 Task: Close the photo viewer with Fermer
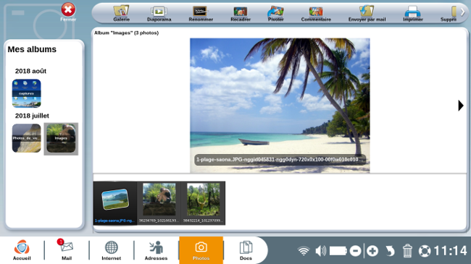coord(68,12)
